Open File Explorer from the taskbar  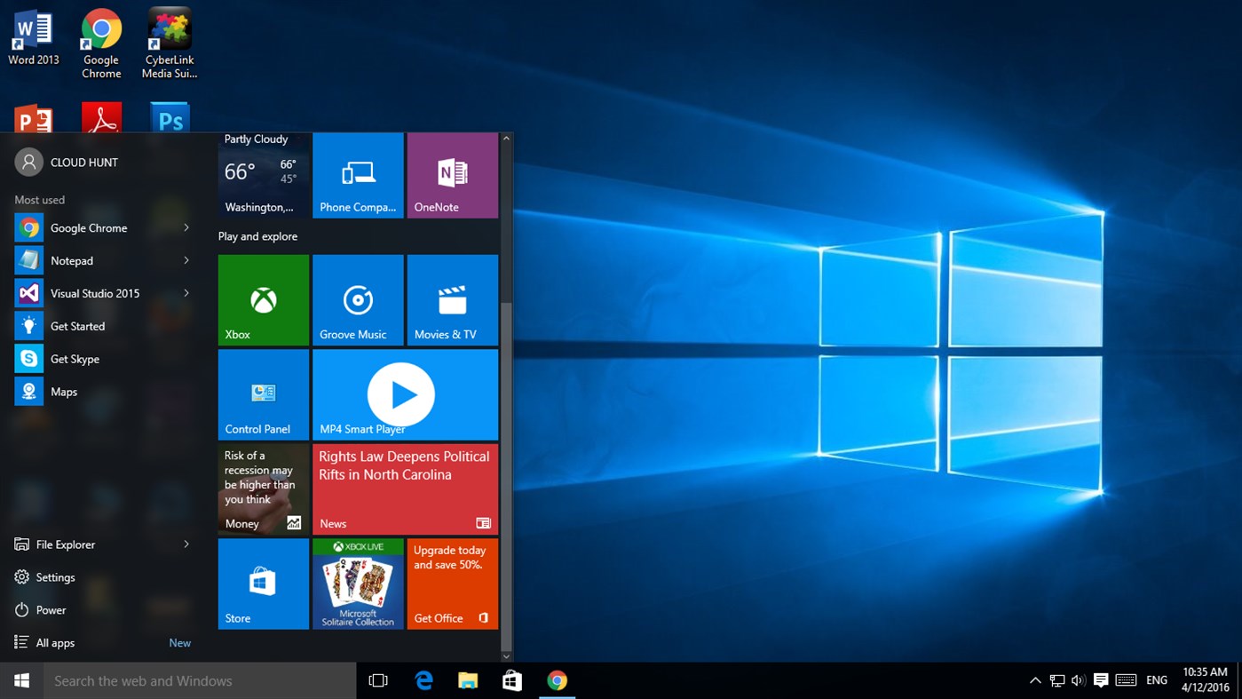(x=468, y=680)
